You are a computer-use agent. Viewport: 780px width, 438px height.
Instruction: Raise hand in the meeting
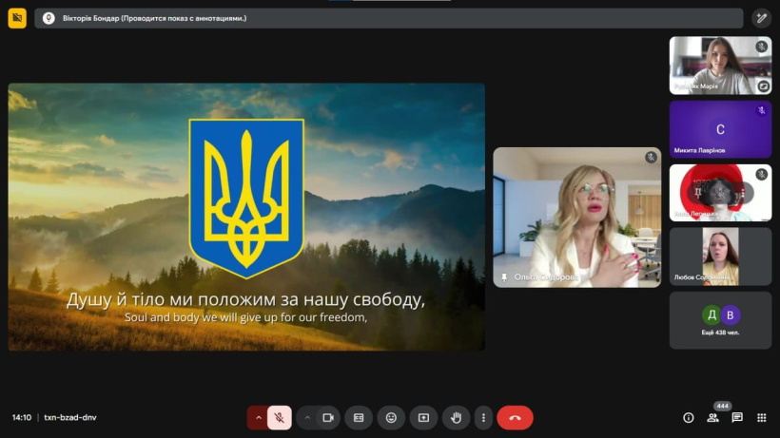pyautogui.click(x=456, y=418)
